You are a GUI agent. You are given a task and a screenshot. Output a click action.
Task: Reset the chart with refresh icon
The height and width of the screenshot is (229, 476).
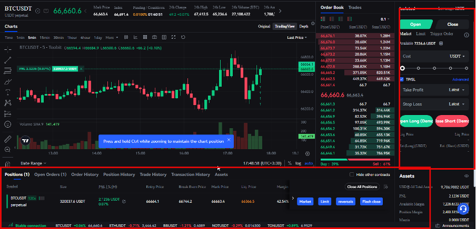(183, 37)
